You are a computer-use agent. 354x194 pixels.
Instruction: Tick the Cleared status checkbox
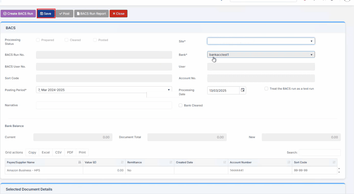pos(66,40)
